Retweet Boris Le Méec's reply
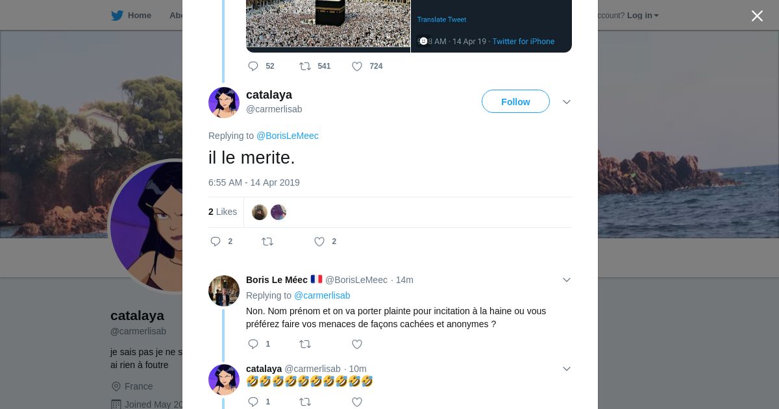 [305, 344]
